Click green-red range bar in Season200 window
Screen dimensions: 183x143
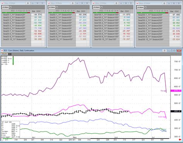point(152,13)
